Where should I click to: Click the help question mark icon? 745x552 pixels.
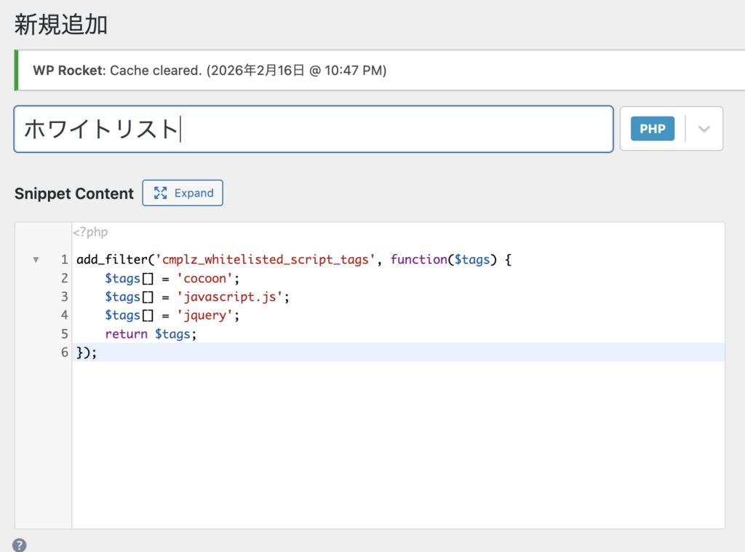click(20, 545)
